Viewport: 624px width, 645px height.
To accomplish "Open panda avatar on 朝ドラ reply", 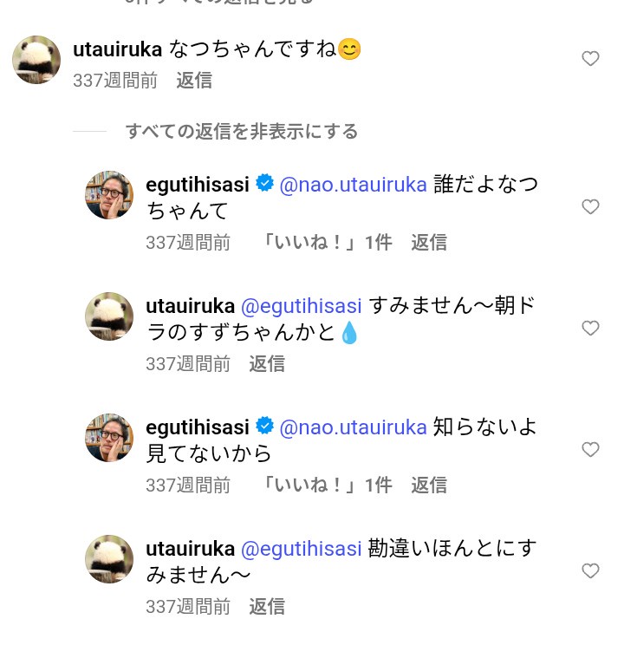I will click(108, 316).
